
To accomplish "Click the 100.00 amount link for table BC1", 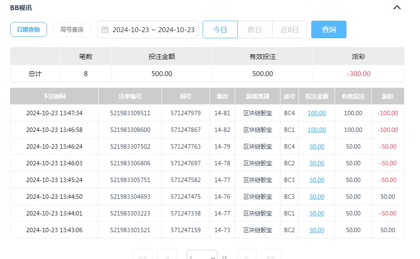I will [317, 130].
